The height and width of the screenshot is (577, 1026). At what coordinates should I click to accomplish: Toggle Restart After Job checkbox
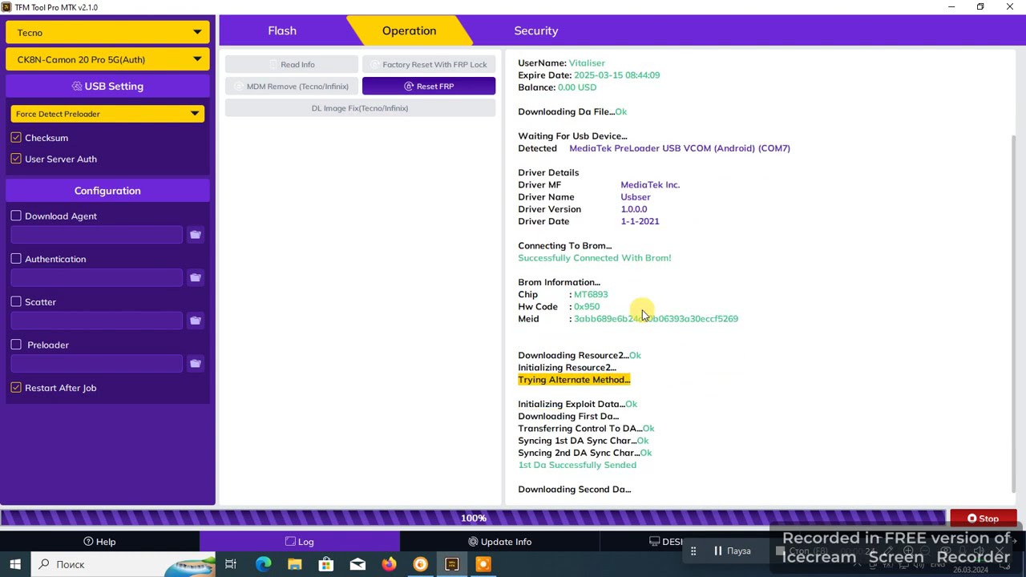pyautogui.click(x=16, y=388)
